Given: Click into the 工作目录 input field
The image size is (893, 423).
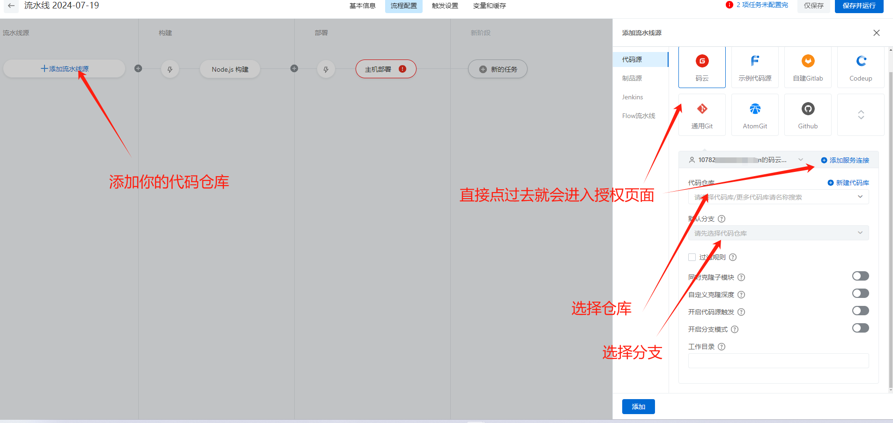Looking at the screenshot, I should click(778, 361).
